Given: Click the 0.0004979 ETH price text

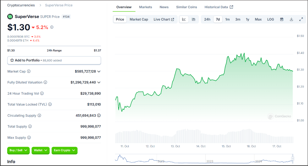Looking at the screenshot, I should coord(18,41).
